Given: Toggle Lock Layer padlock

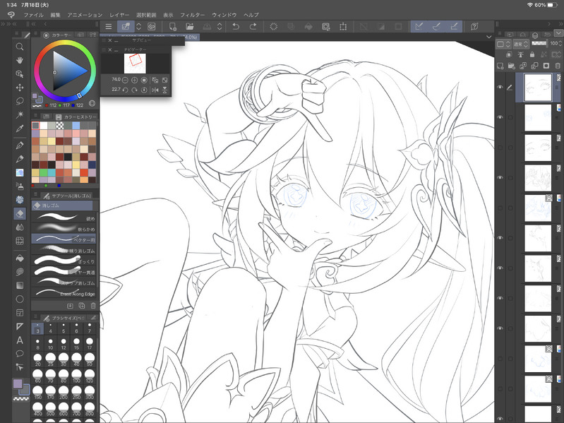Looking at the screenshot, I should point(532,54).
